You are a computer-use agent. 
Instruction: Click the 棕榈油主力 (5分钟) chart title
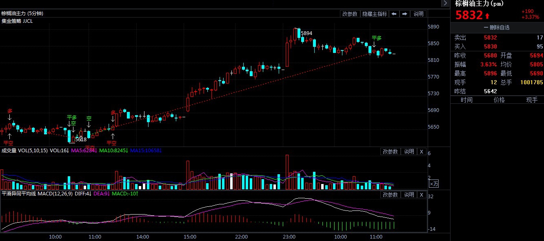[22, 13]
